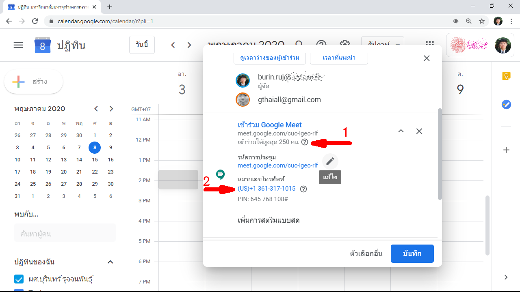Click help icon next to 250 participants limit
Screen dimensions: 520x292
(305, 142)
